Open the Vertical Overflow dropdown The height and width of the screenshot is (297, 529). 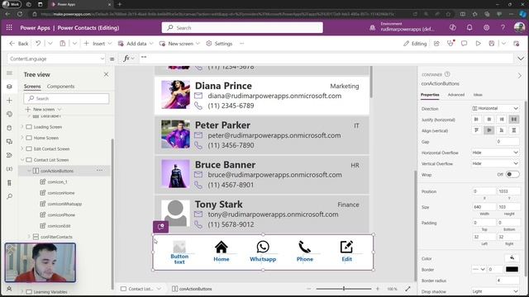click(x=495, y=163)
